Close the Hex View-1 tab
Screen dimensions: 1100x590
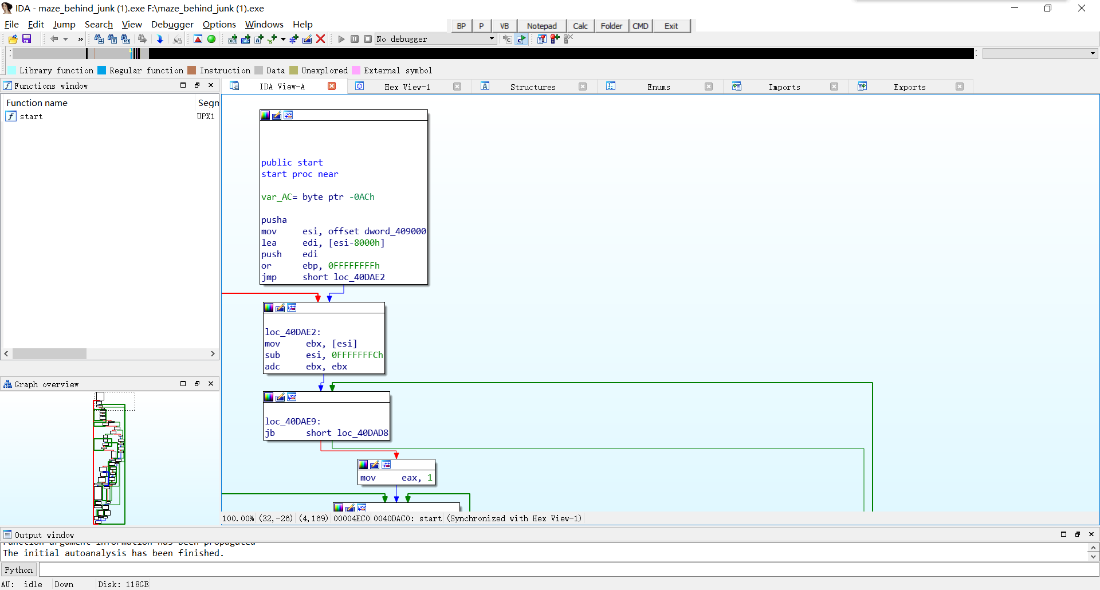point(457,87)
